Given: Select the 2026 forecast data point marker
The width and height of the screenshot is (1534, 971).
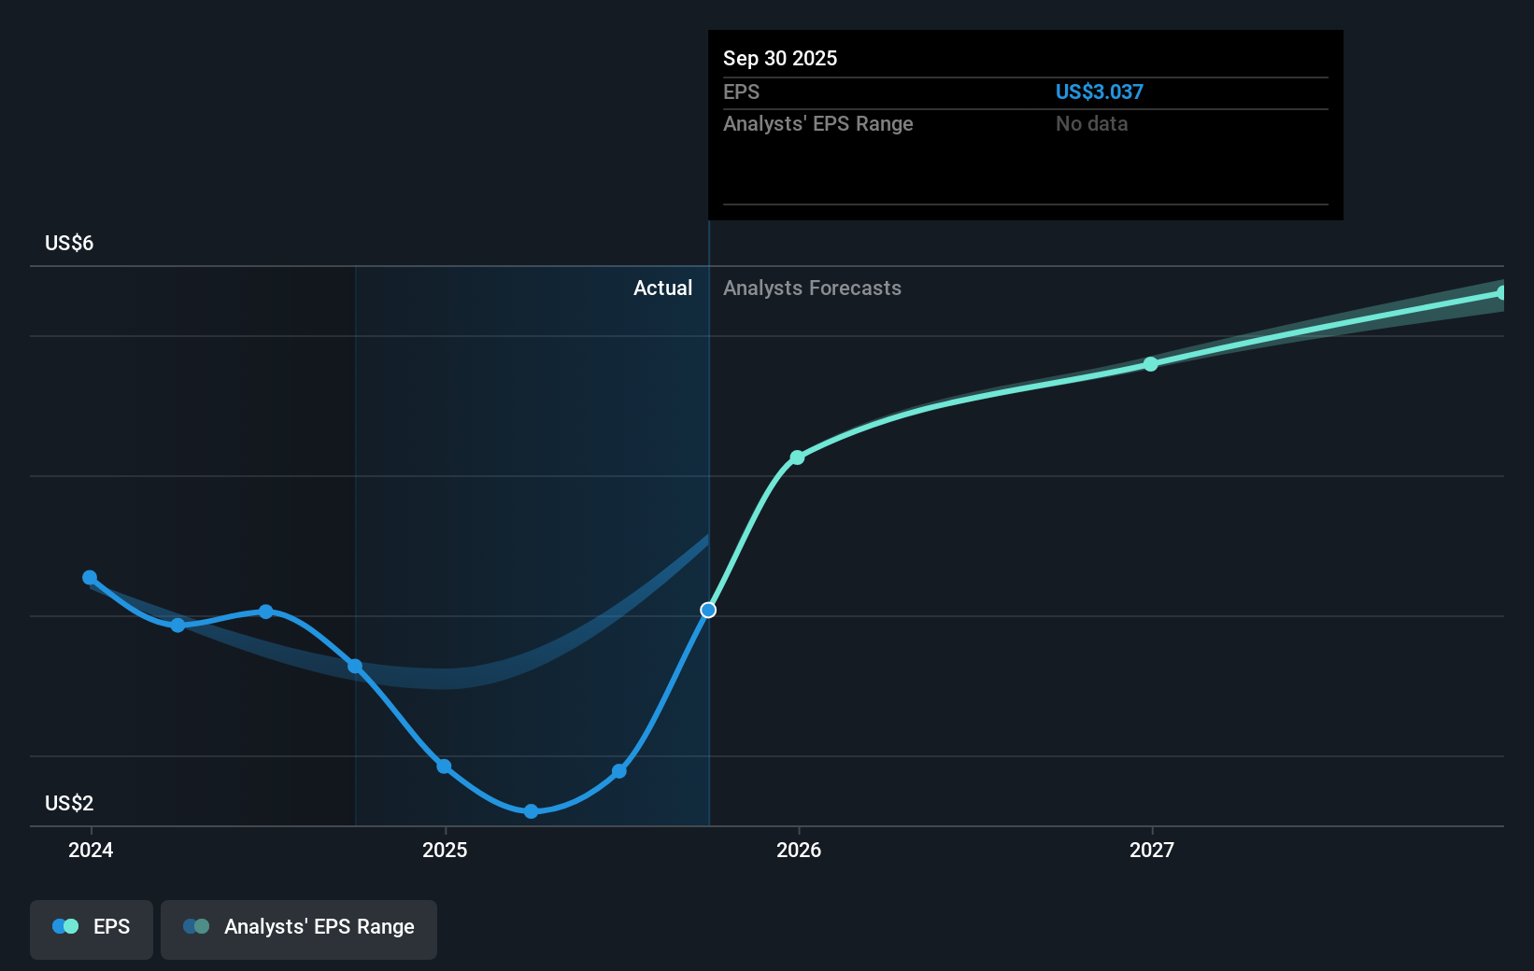Looking at the screenshot, I should pyautogui.click(x=796, y=457).
